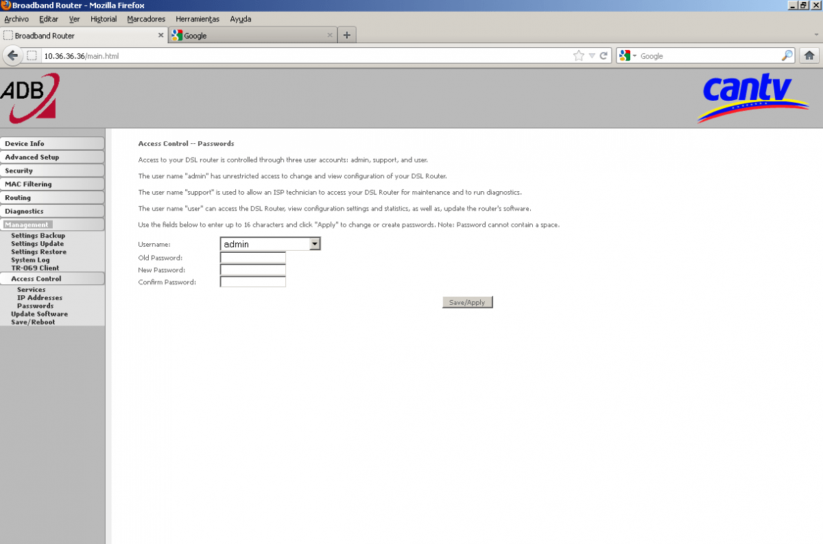Open TR-069 Client in the sidebar
The image size is (823, 544).
35,268
